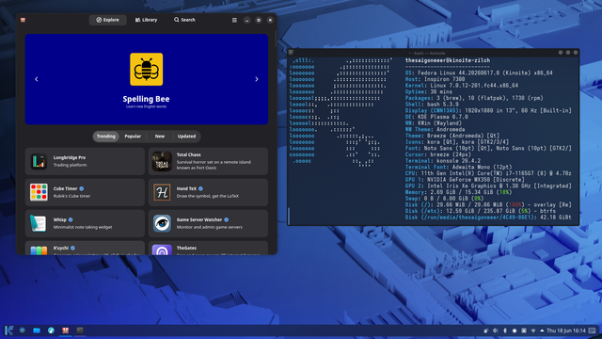602x339 pixels.
Task: Click the Show Desktop button in panel
Action: click(593, 331)
